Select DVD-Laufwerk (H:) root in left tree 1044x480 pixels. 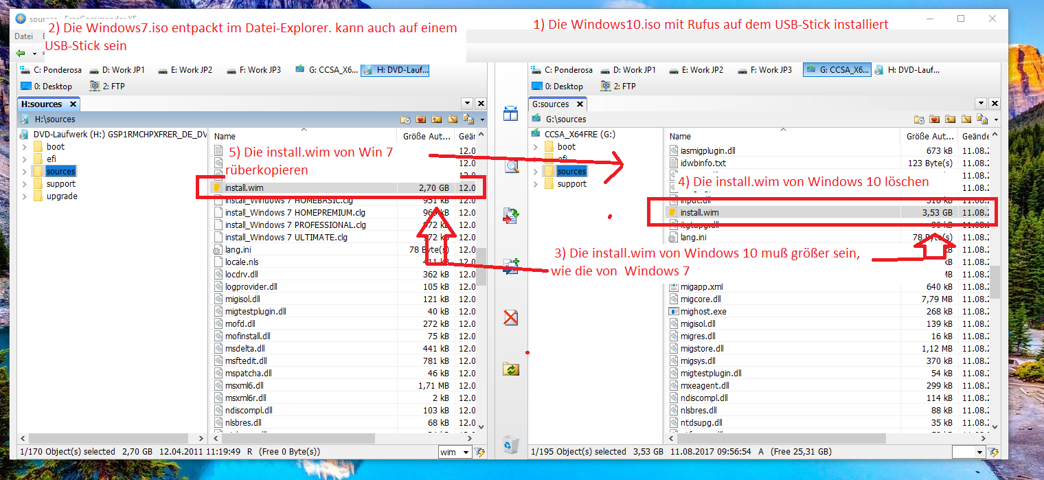coord(113,134)
